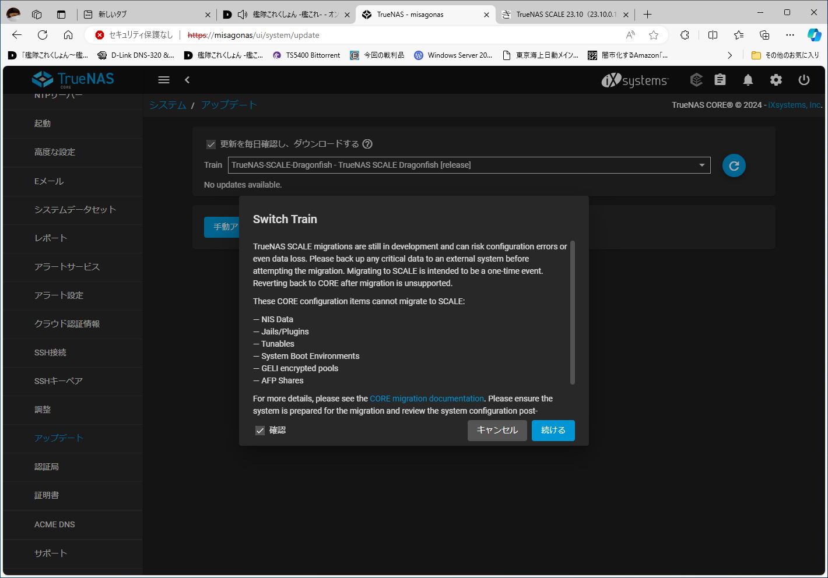Open a new browser tab
The image size is (828, 578).
click(x=647, y=15)
